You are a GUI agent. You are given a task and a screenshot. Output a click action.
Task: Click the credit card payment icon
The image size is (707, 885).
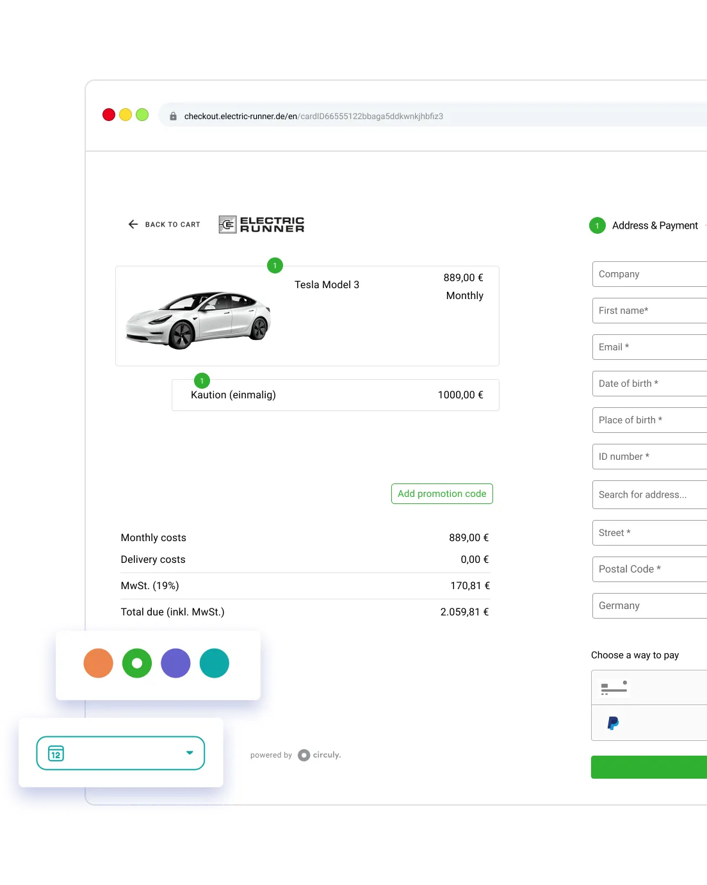pyautogui.click(x=614, y=688)
